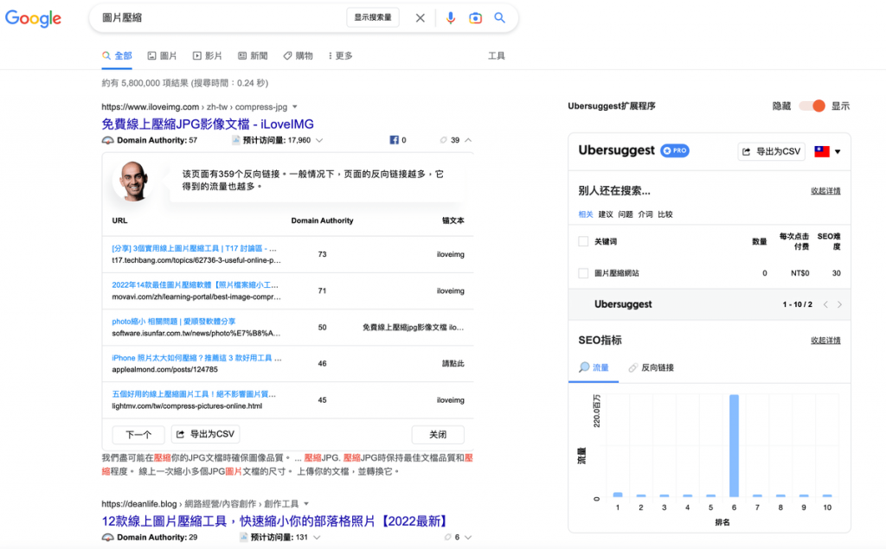The image size is (886, 549).
Task: Select the 建议 keyword tab
Action: (x=606, y=214)
